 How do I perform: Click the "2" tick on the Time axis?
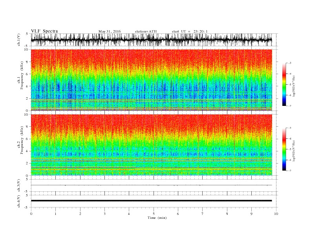point(80,214)
